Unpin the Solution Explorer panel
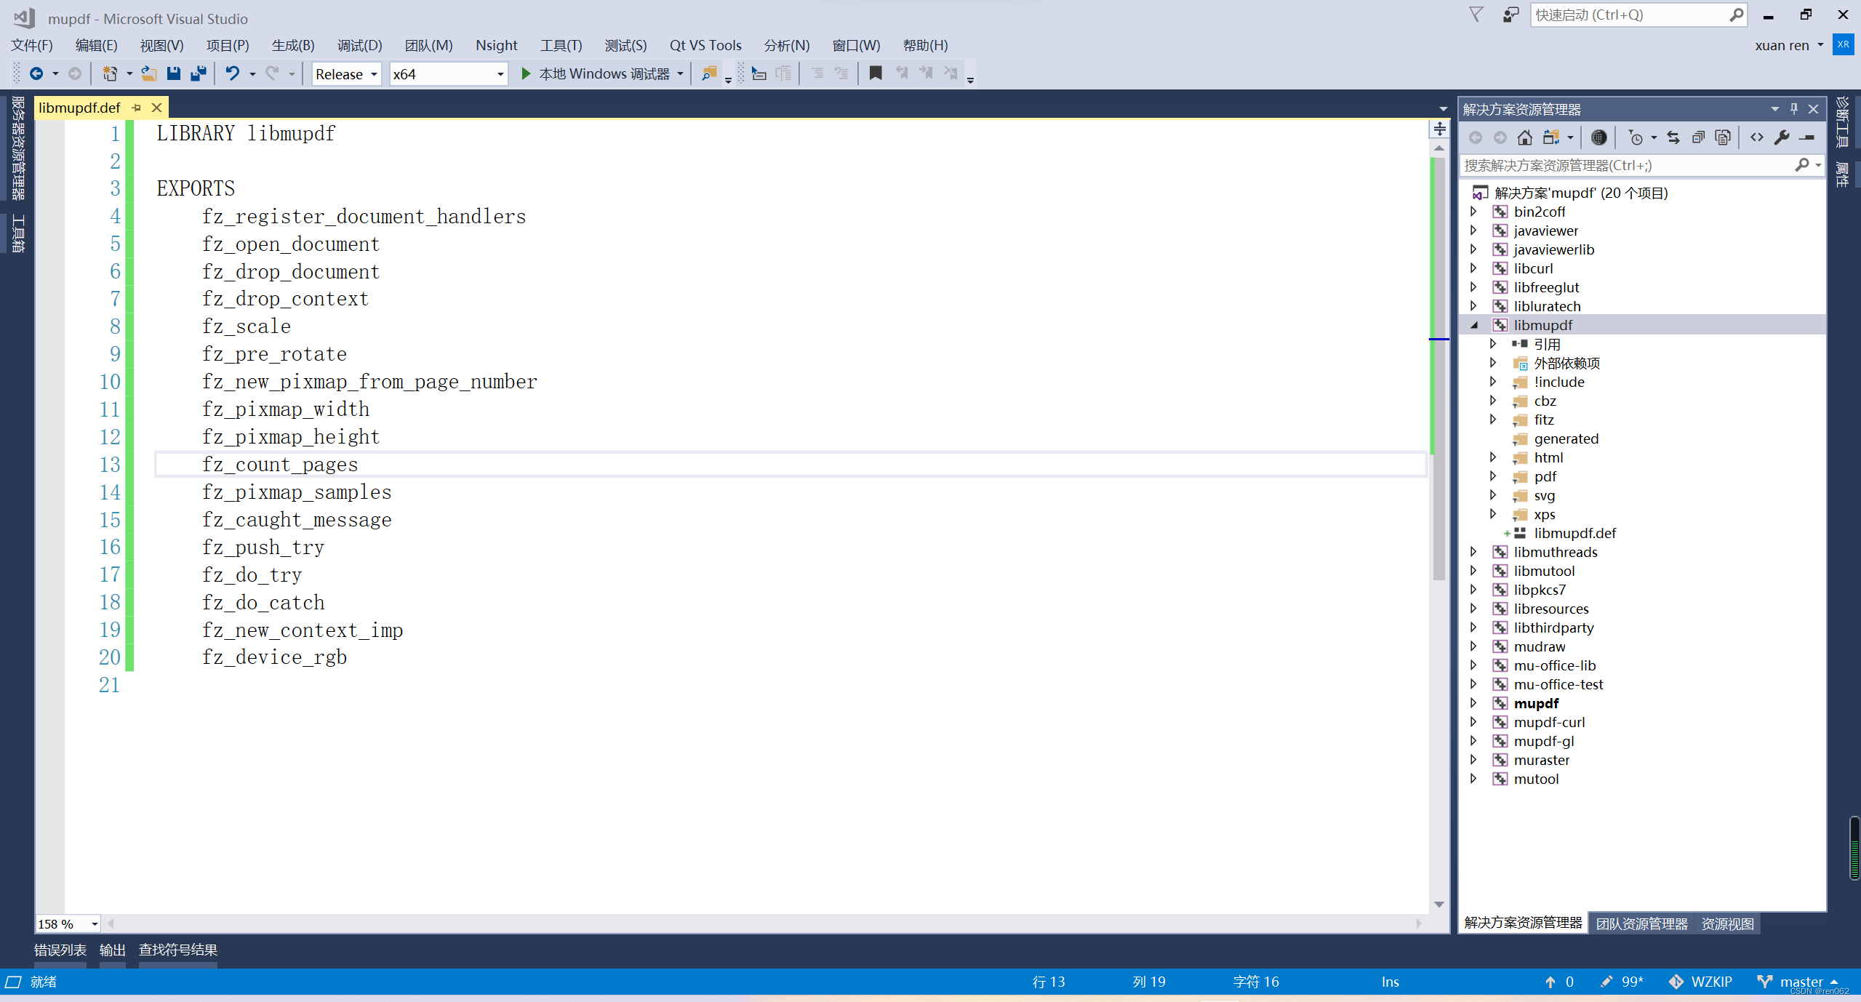The height and width of the screenshot is (1002, 1861). (1793, 109)
